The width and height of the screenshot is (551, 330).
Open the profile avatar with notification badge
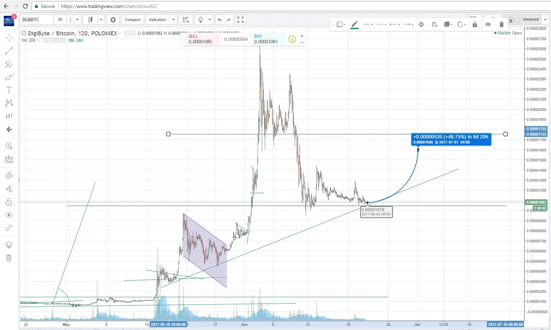coord(9,20)
